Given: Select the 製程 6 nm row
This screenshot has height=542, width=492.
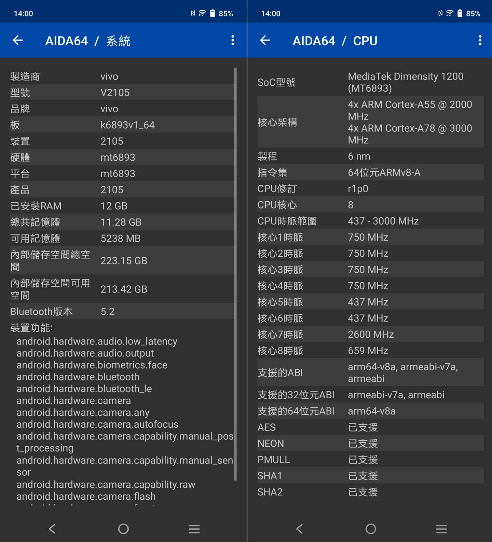Looking at the screenshot, I should 370,156.
